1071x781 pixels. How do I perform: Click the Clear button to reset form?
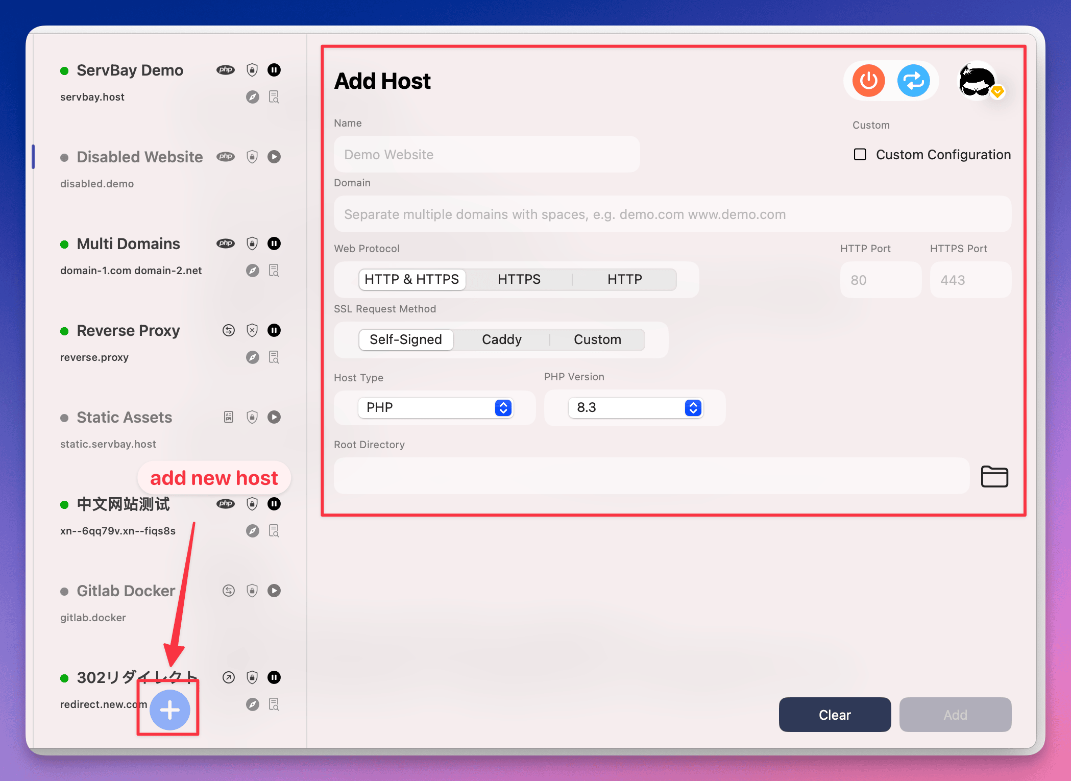(x=834, y=715)
